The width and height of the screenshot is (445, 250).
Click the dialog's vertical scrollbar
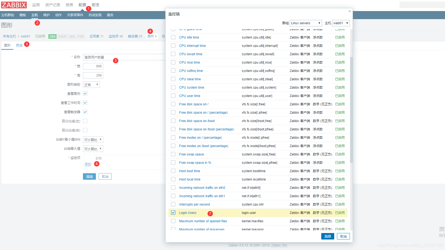[351, 110]
